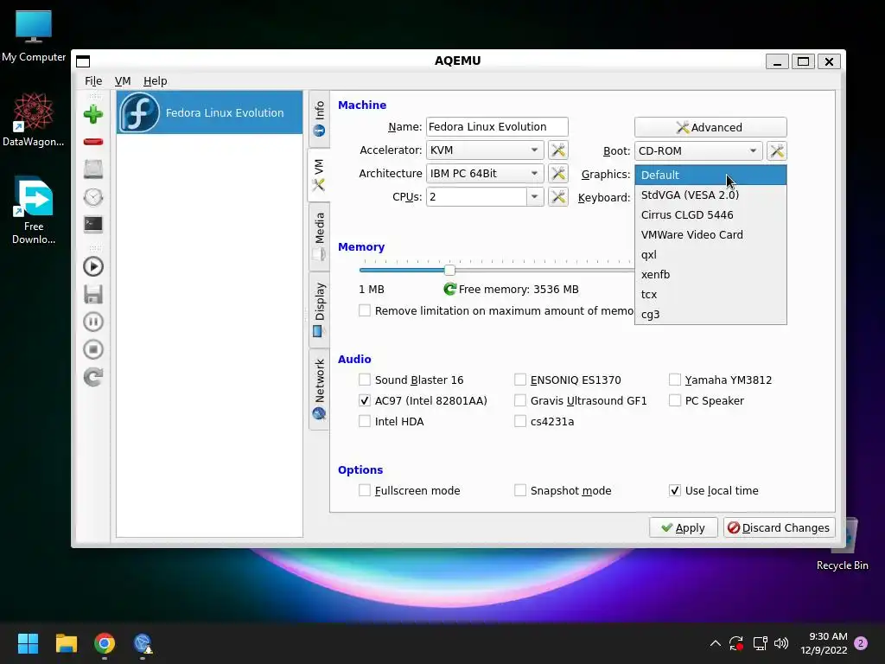The width and height of the screenshot is (885, 664).
Task: Uncheck AC97 (Intel 82801AA) audio
Action: pos(365,400)
